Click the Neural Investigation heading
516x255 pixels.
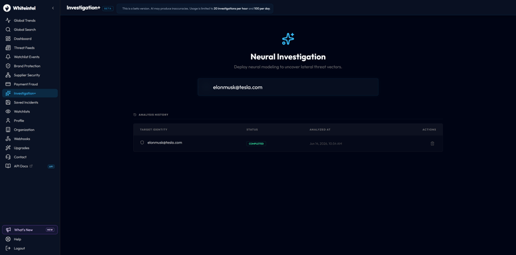tap(288, 57)
